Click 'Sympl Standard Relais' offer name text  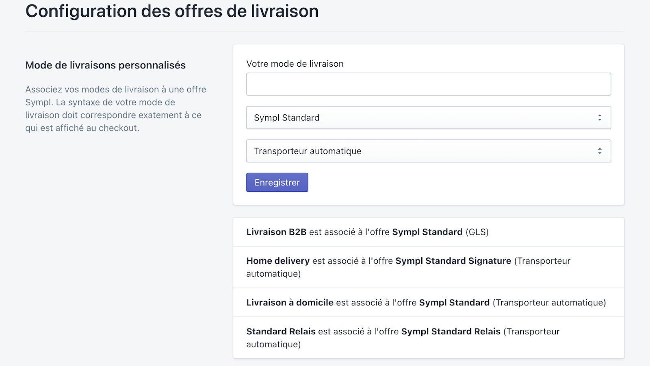[451, 331]
